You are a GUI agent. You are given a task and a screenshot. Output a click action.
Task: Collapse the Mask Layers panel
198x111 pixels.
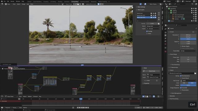tap(141, 10)
